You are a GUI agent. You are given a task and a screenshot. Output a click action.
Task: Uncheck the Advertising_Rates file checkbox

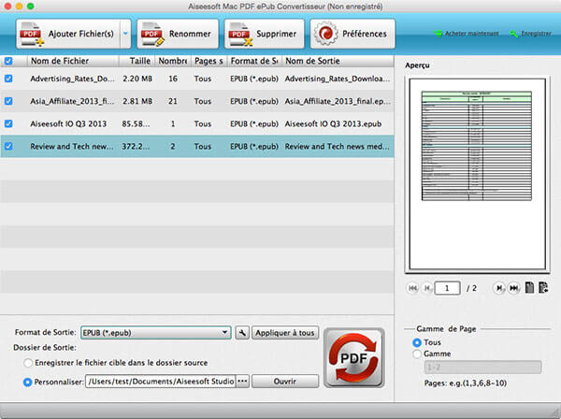click(8, 79)
